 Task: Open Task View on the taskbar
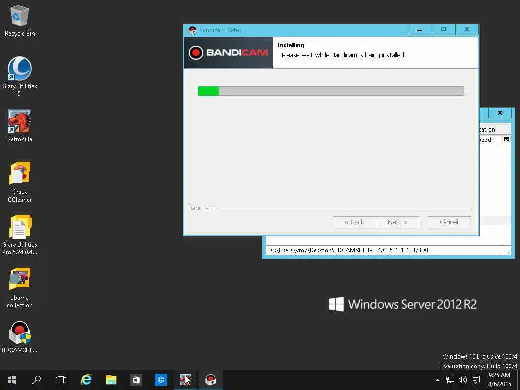pos(61,380)
